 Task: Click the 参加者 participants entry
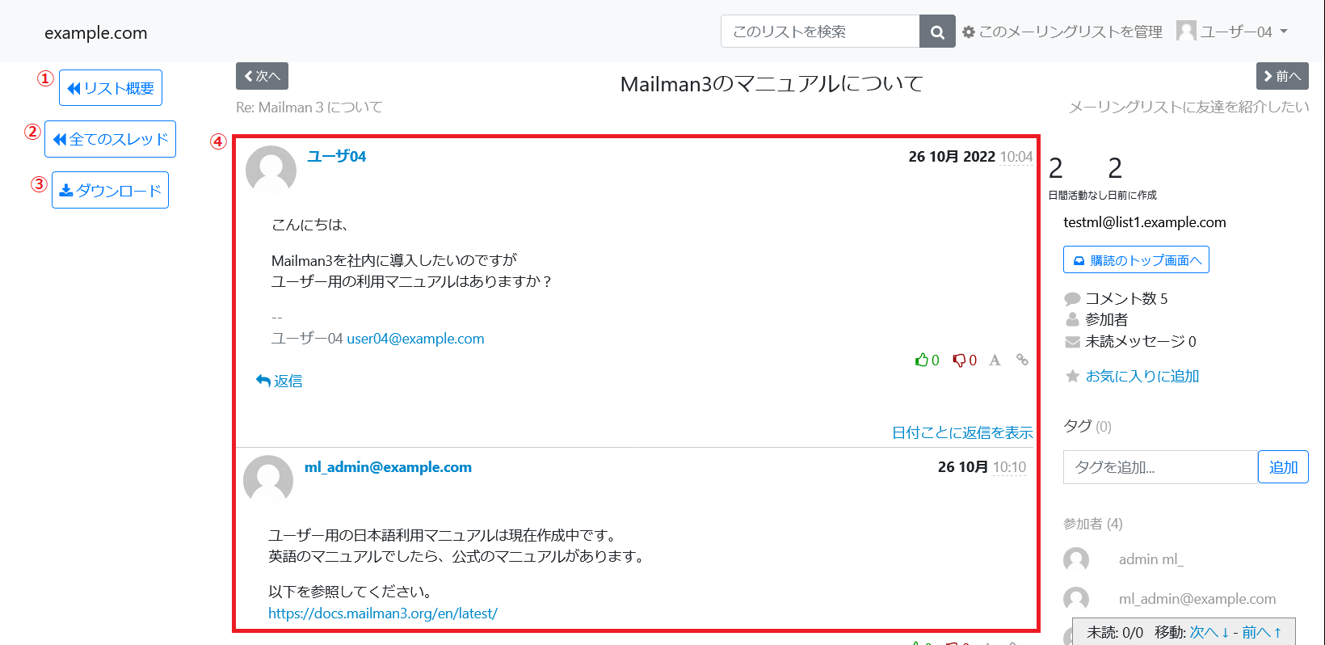1096,319
